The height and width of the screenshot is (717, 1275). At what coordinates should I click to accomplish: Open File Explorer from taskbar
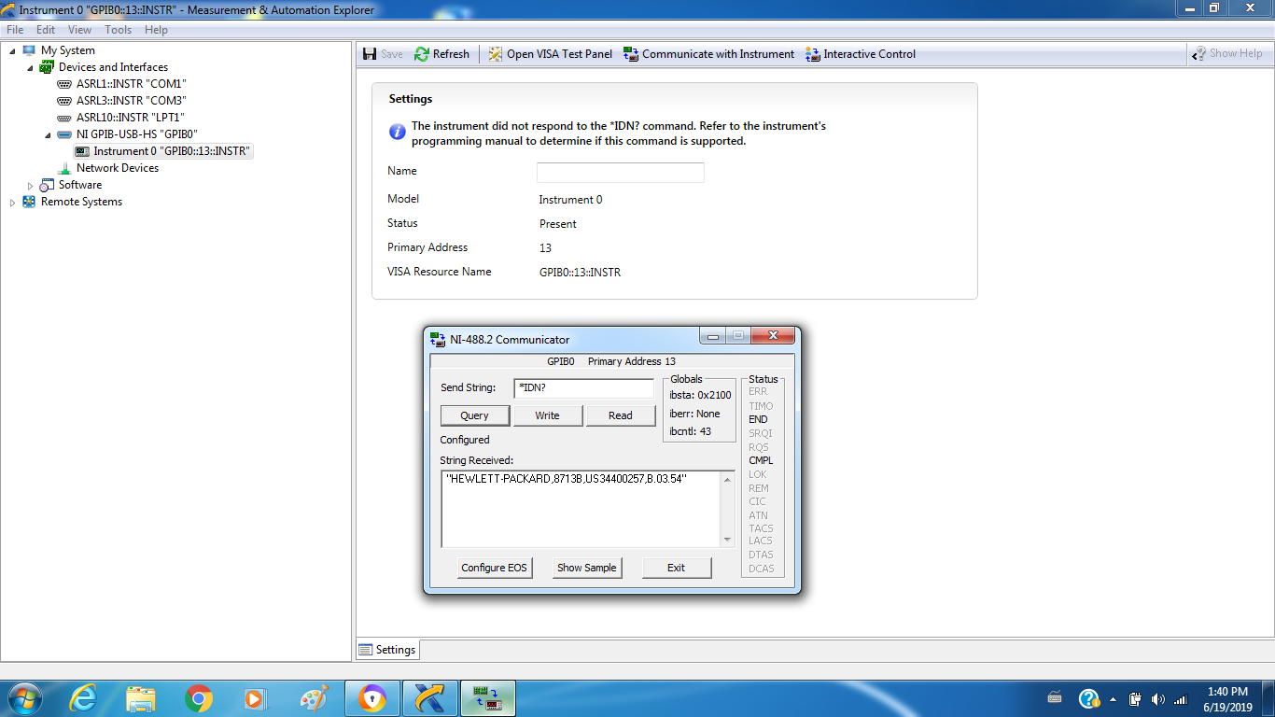click(141, 698)
